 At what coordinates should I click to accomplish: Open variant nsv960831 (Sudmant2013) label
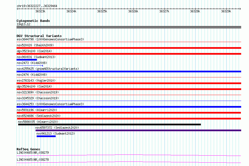click(36, 57)
